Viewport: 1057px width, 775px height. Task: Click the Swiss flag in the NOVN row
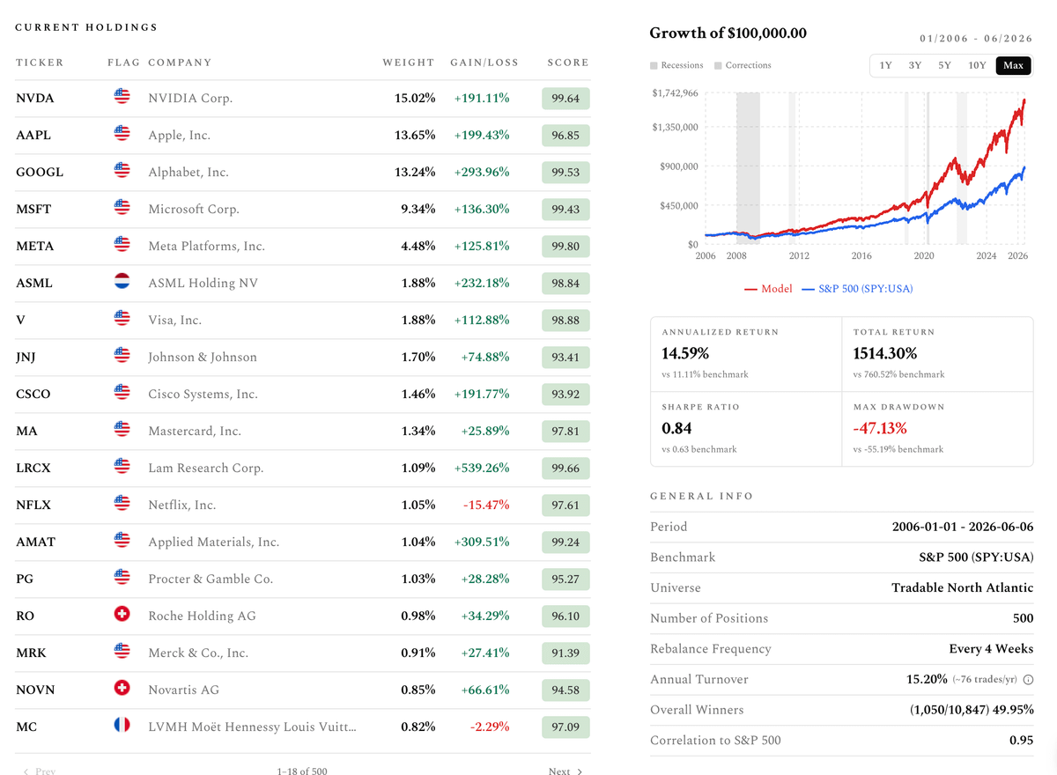pyautogui.click(x=122, y=689)
